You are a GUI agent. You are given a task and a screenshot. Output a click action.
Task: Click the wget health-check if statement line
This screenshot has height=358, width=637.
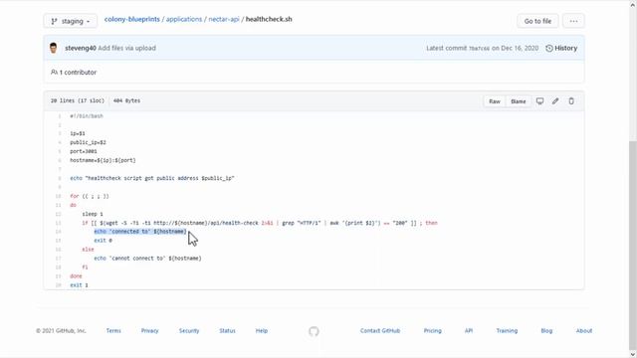[x=260, y=223]
